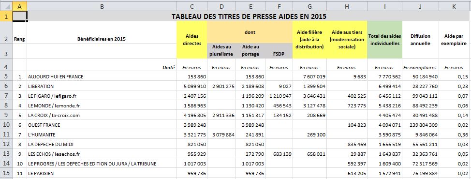Click value 1 210 947 in FSDP column

pyautogui.click(x=279, y=96)
